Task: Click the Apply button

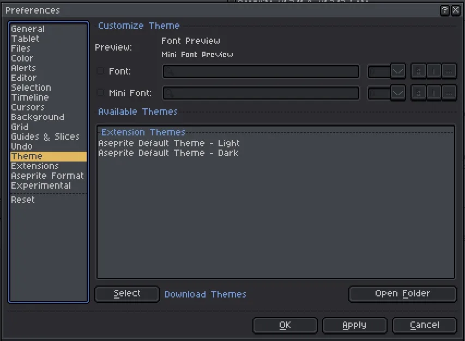Action: tap(354, 325)
